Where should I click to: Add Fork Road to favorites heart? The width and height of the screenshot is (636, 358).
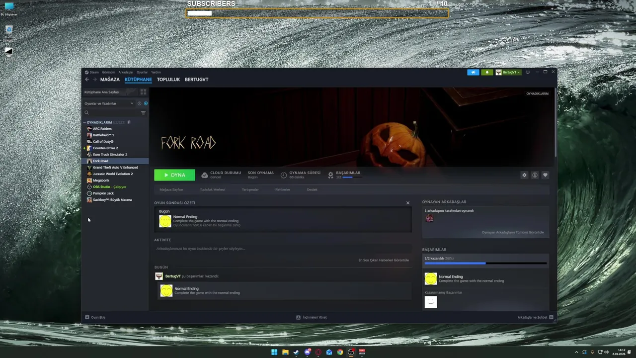[x=545, y=175]
